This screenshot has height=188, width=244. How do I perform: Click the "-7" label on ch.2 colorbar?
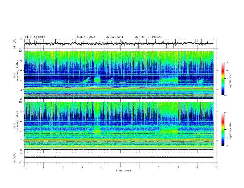[227, 146]
